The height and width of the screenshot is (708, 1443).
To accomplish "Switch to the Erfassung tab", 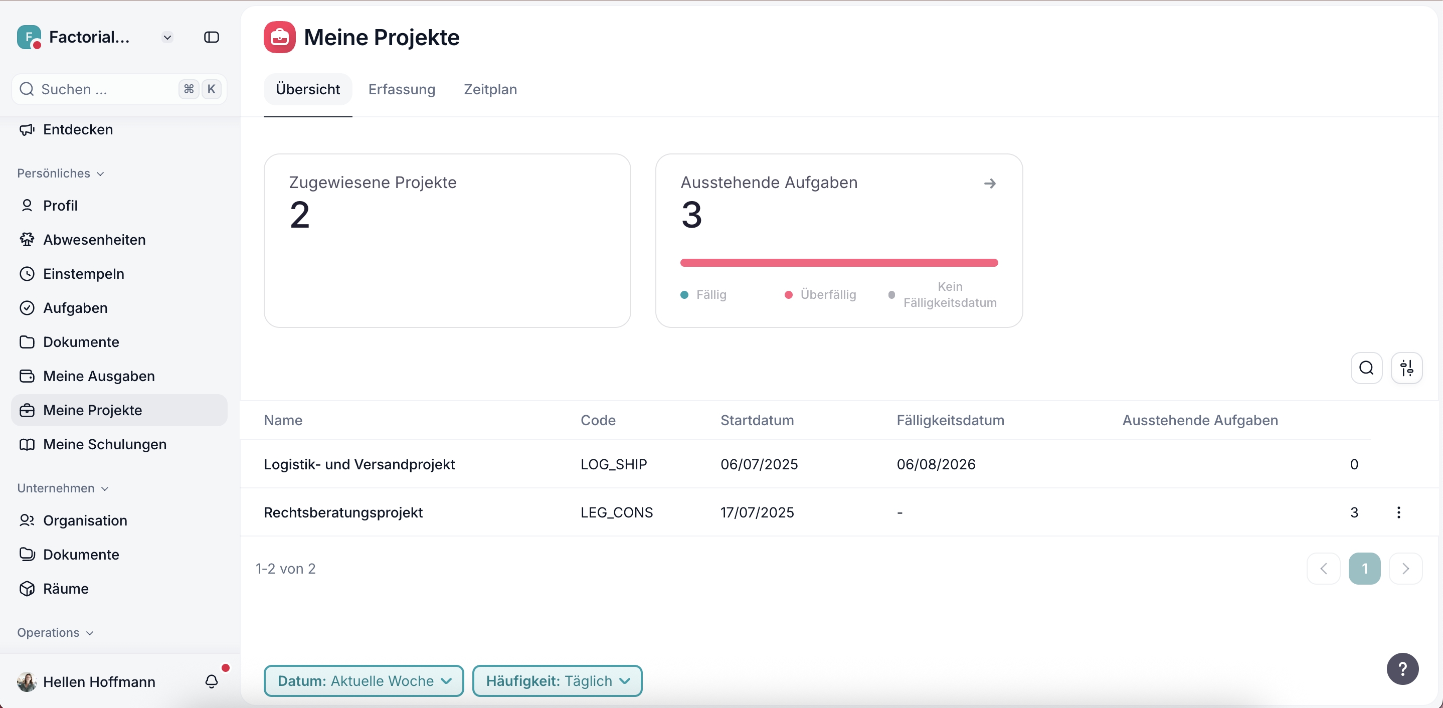I will click(x=402, y=90).
